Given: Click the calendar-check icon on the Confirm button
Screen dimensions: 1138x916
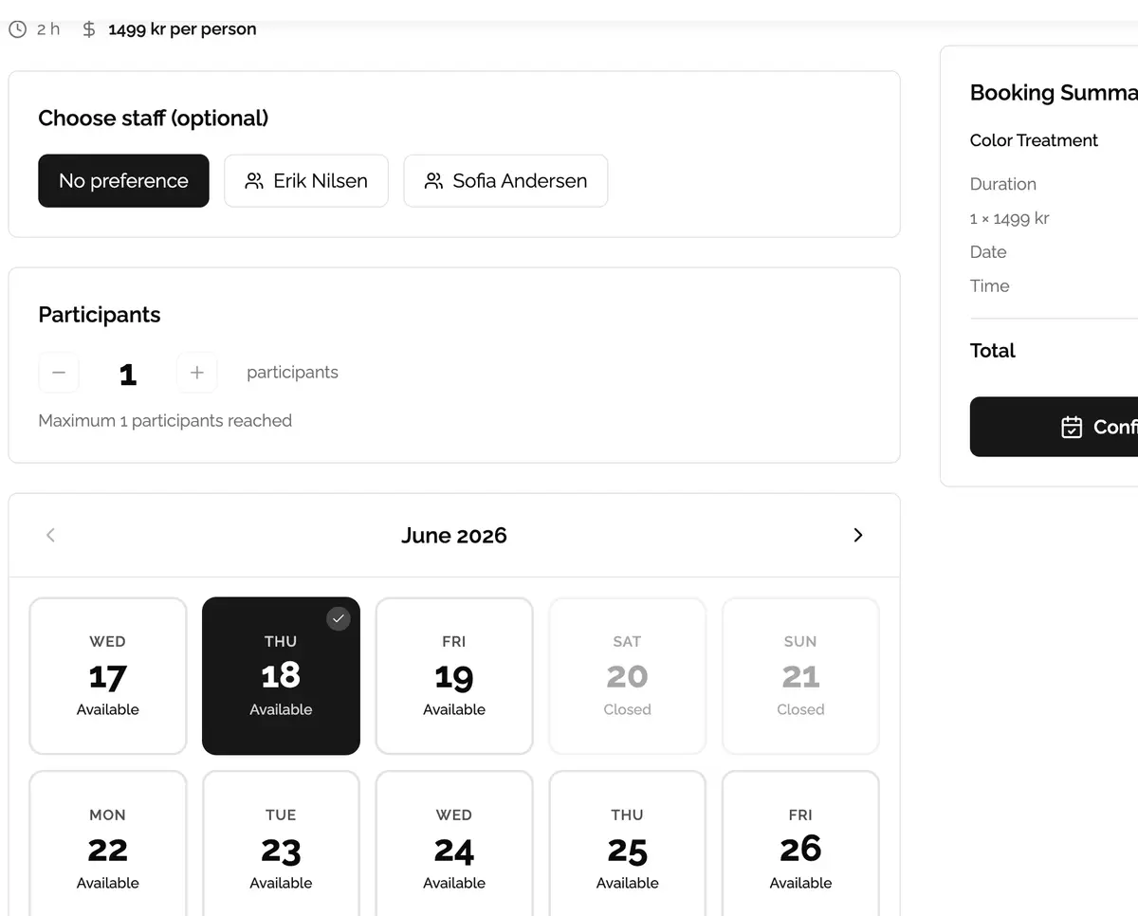Looking at the screenshot, I should coord(1072,427).
